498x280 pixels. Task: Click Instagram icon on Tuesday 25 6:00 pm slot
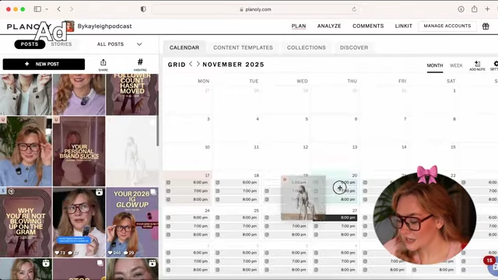(x=217, y=218)
